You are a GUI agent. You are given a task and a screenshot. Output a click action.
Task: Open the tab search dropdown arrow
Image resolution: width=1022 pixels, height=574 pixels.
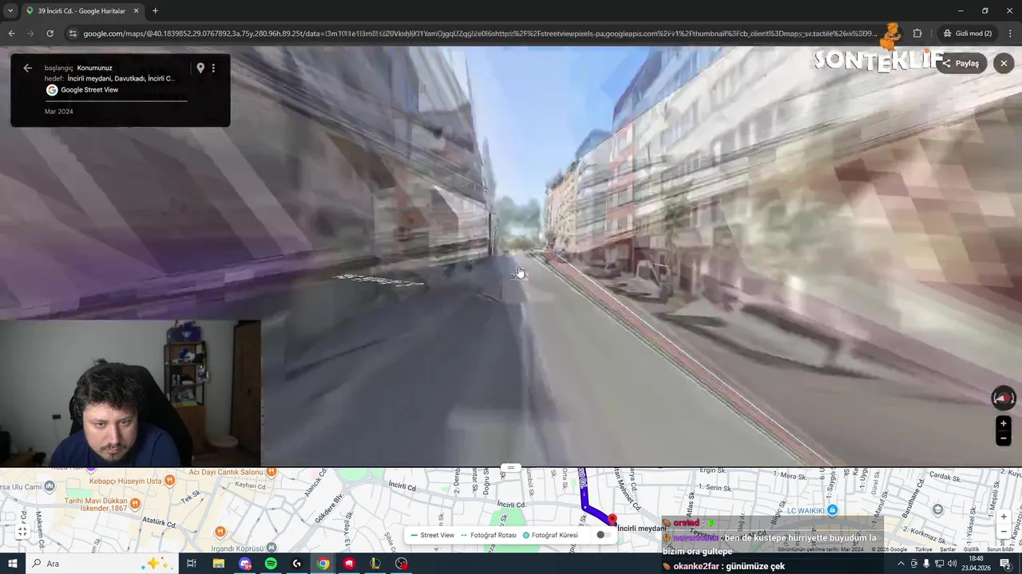pos(10,11)
